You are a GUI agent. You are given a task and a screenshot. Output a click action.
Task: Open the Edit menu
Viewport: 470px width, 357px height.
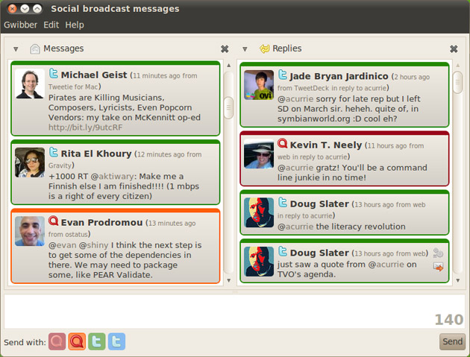tap(51, 25)
